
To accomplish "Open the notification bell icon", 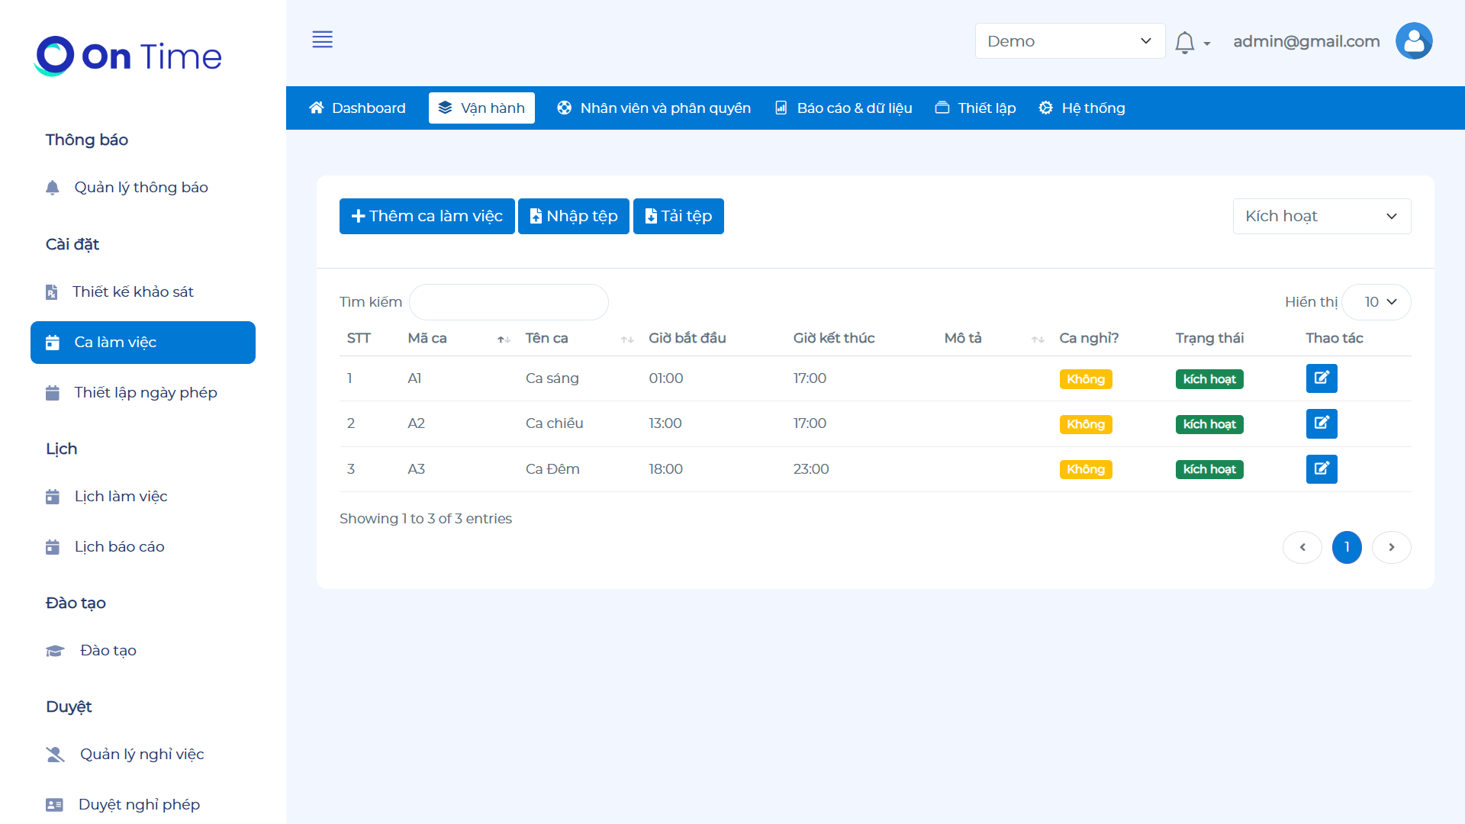I will tap(1184, 43).
